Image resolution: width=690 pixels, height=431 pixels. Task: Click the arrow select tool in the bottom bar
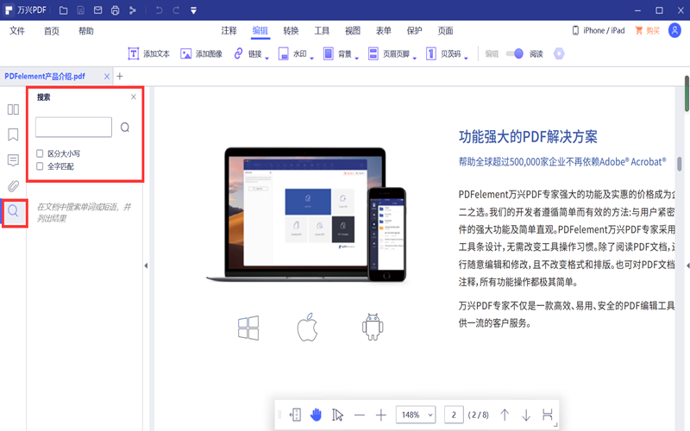click(x=337, y=415)
